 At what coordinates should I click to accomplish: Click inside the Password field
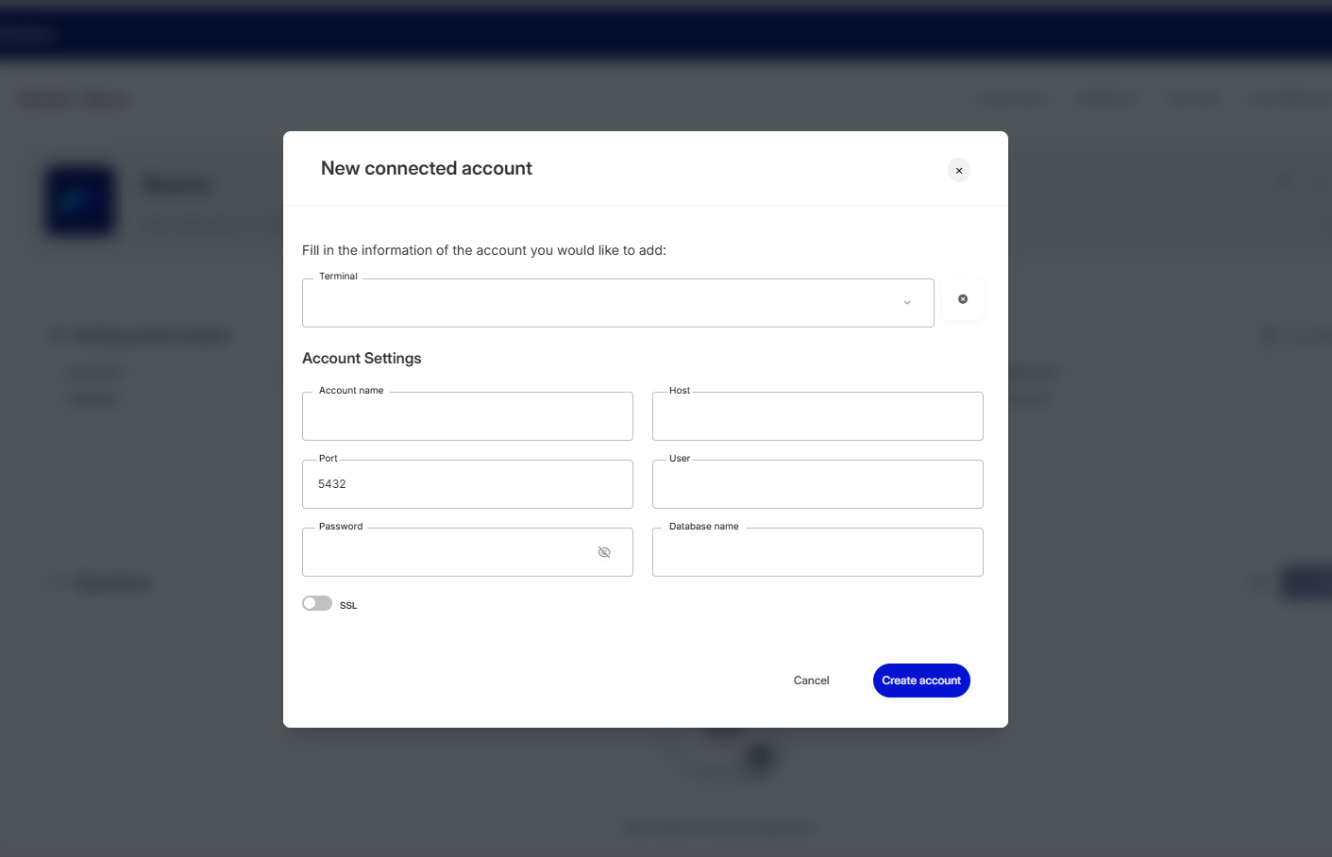point(448,552)
